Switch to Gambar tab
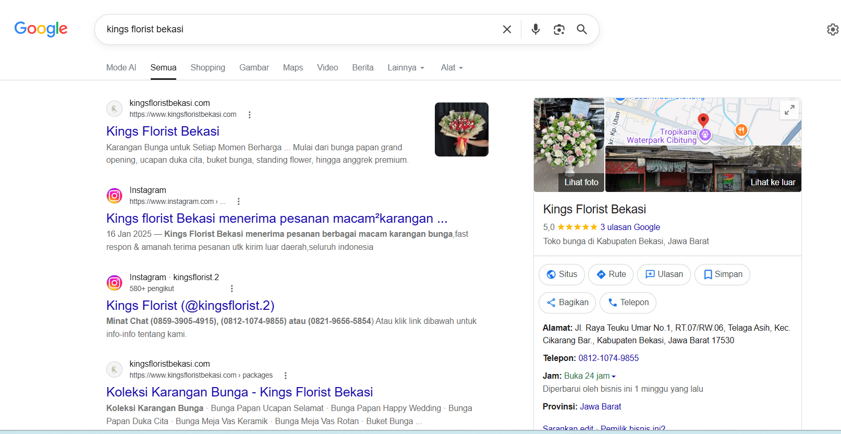The image size is (841, 434). point(254,68)
